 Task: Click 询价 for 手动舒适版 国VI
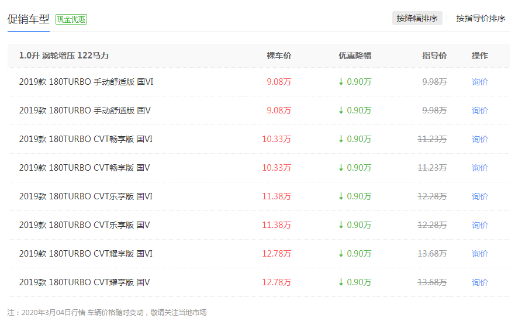coord(480,82)
